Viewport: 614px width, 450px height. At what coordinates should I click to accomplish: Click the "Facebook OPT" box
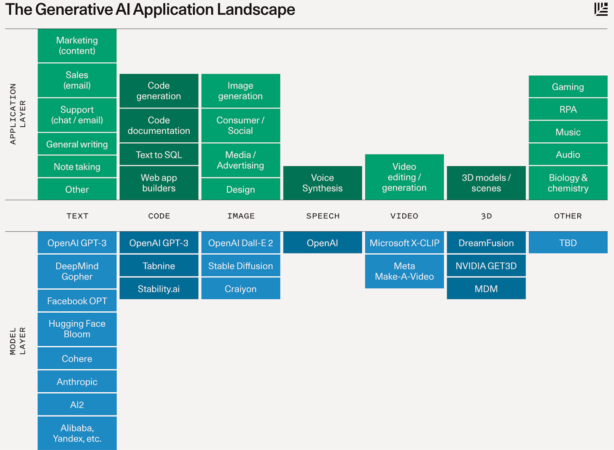(x=77, y=301)
